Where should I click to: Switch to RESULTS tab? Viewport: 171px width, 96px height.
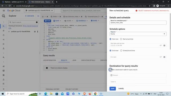(x=64, y=60)
